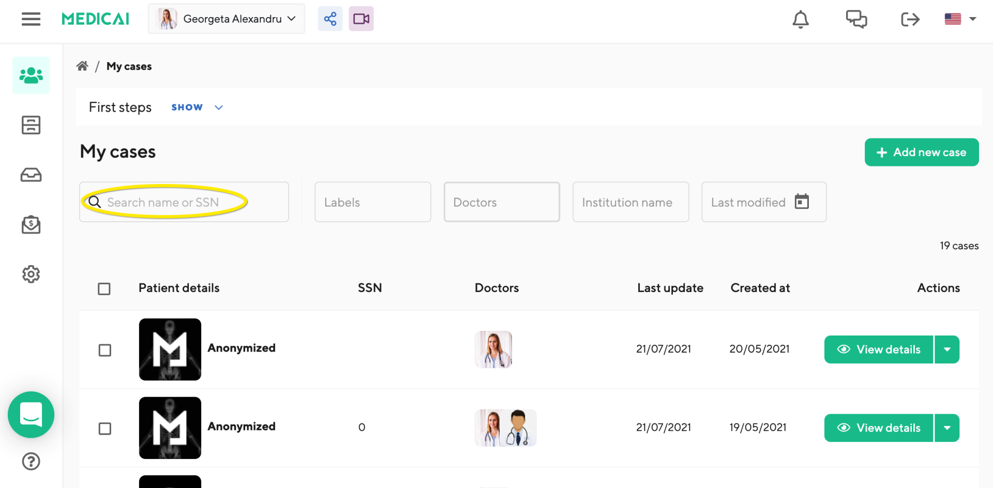The image size is (993, 488).
Task: Click the Search name or SSN field
Action: (x=184, y=202)
